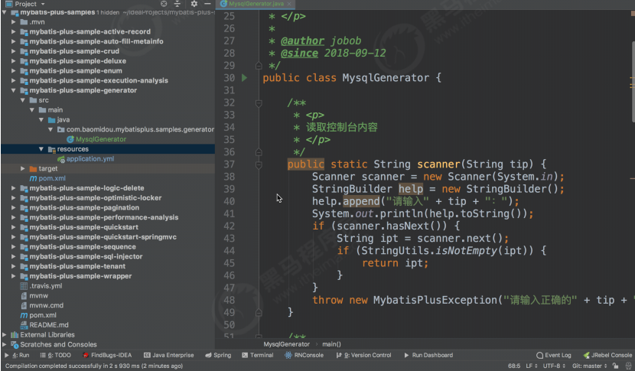Open the JRebel Console

coord(607,355)
